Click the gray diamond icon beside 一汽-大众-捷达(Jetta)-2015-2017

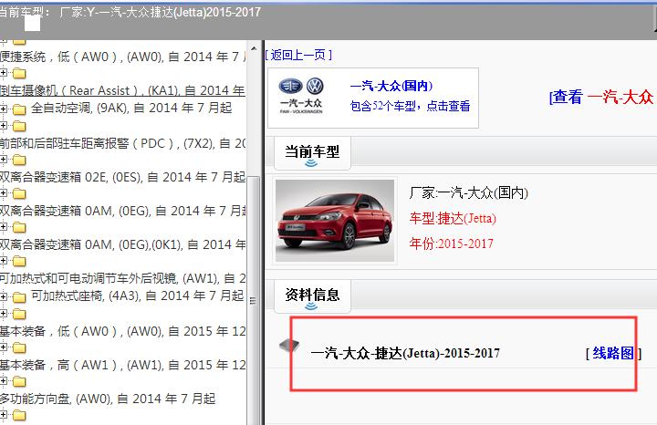point(289,346)
